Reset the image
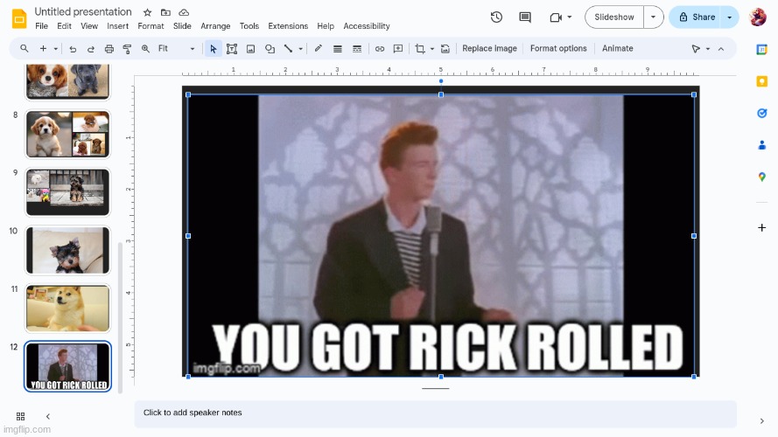Image resolution: width=778 pixels, height=437 pixels. (445, 49)
